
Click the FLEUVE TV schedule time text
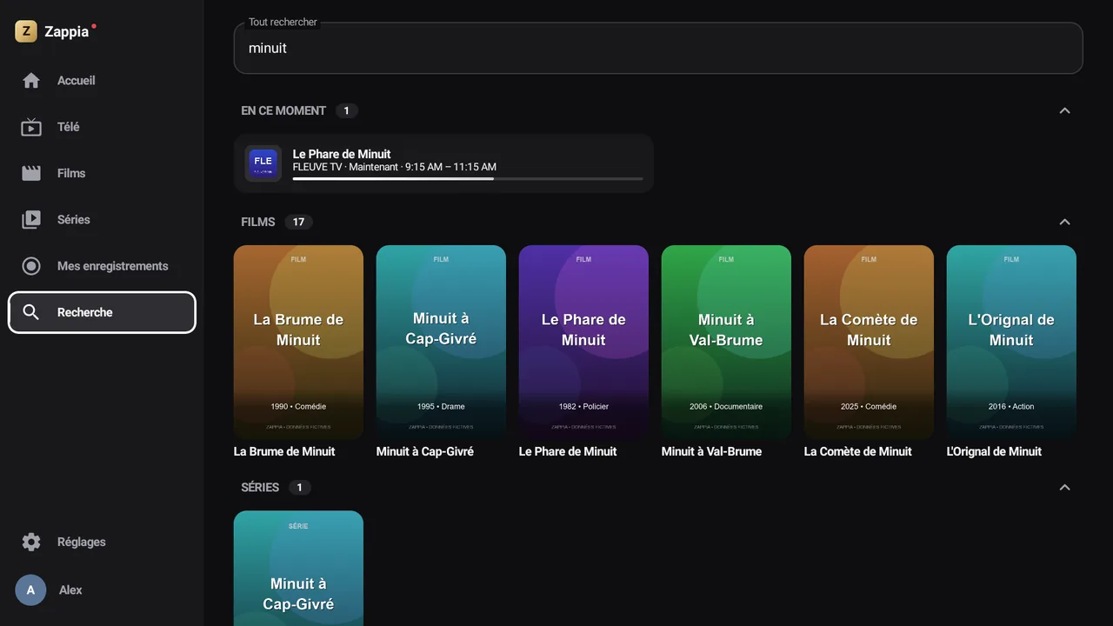(450, 167)
